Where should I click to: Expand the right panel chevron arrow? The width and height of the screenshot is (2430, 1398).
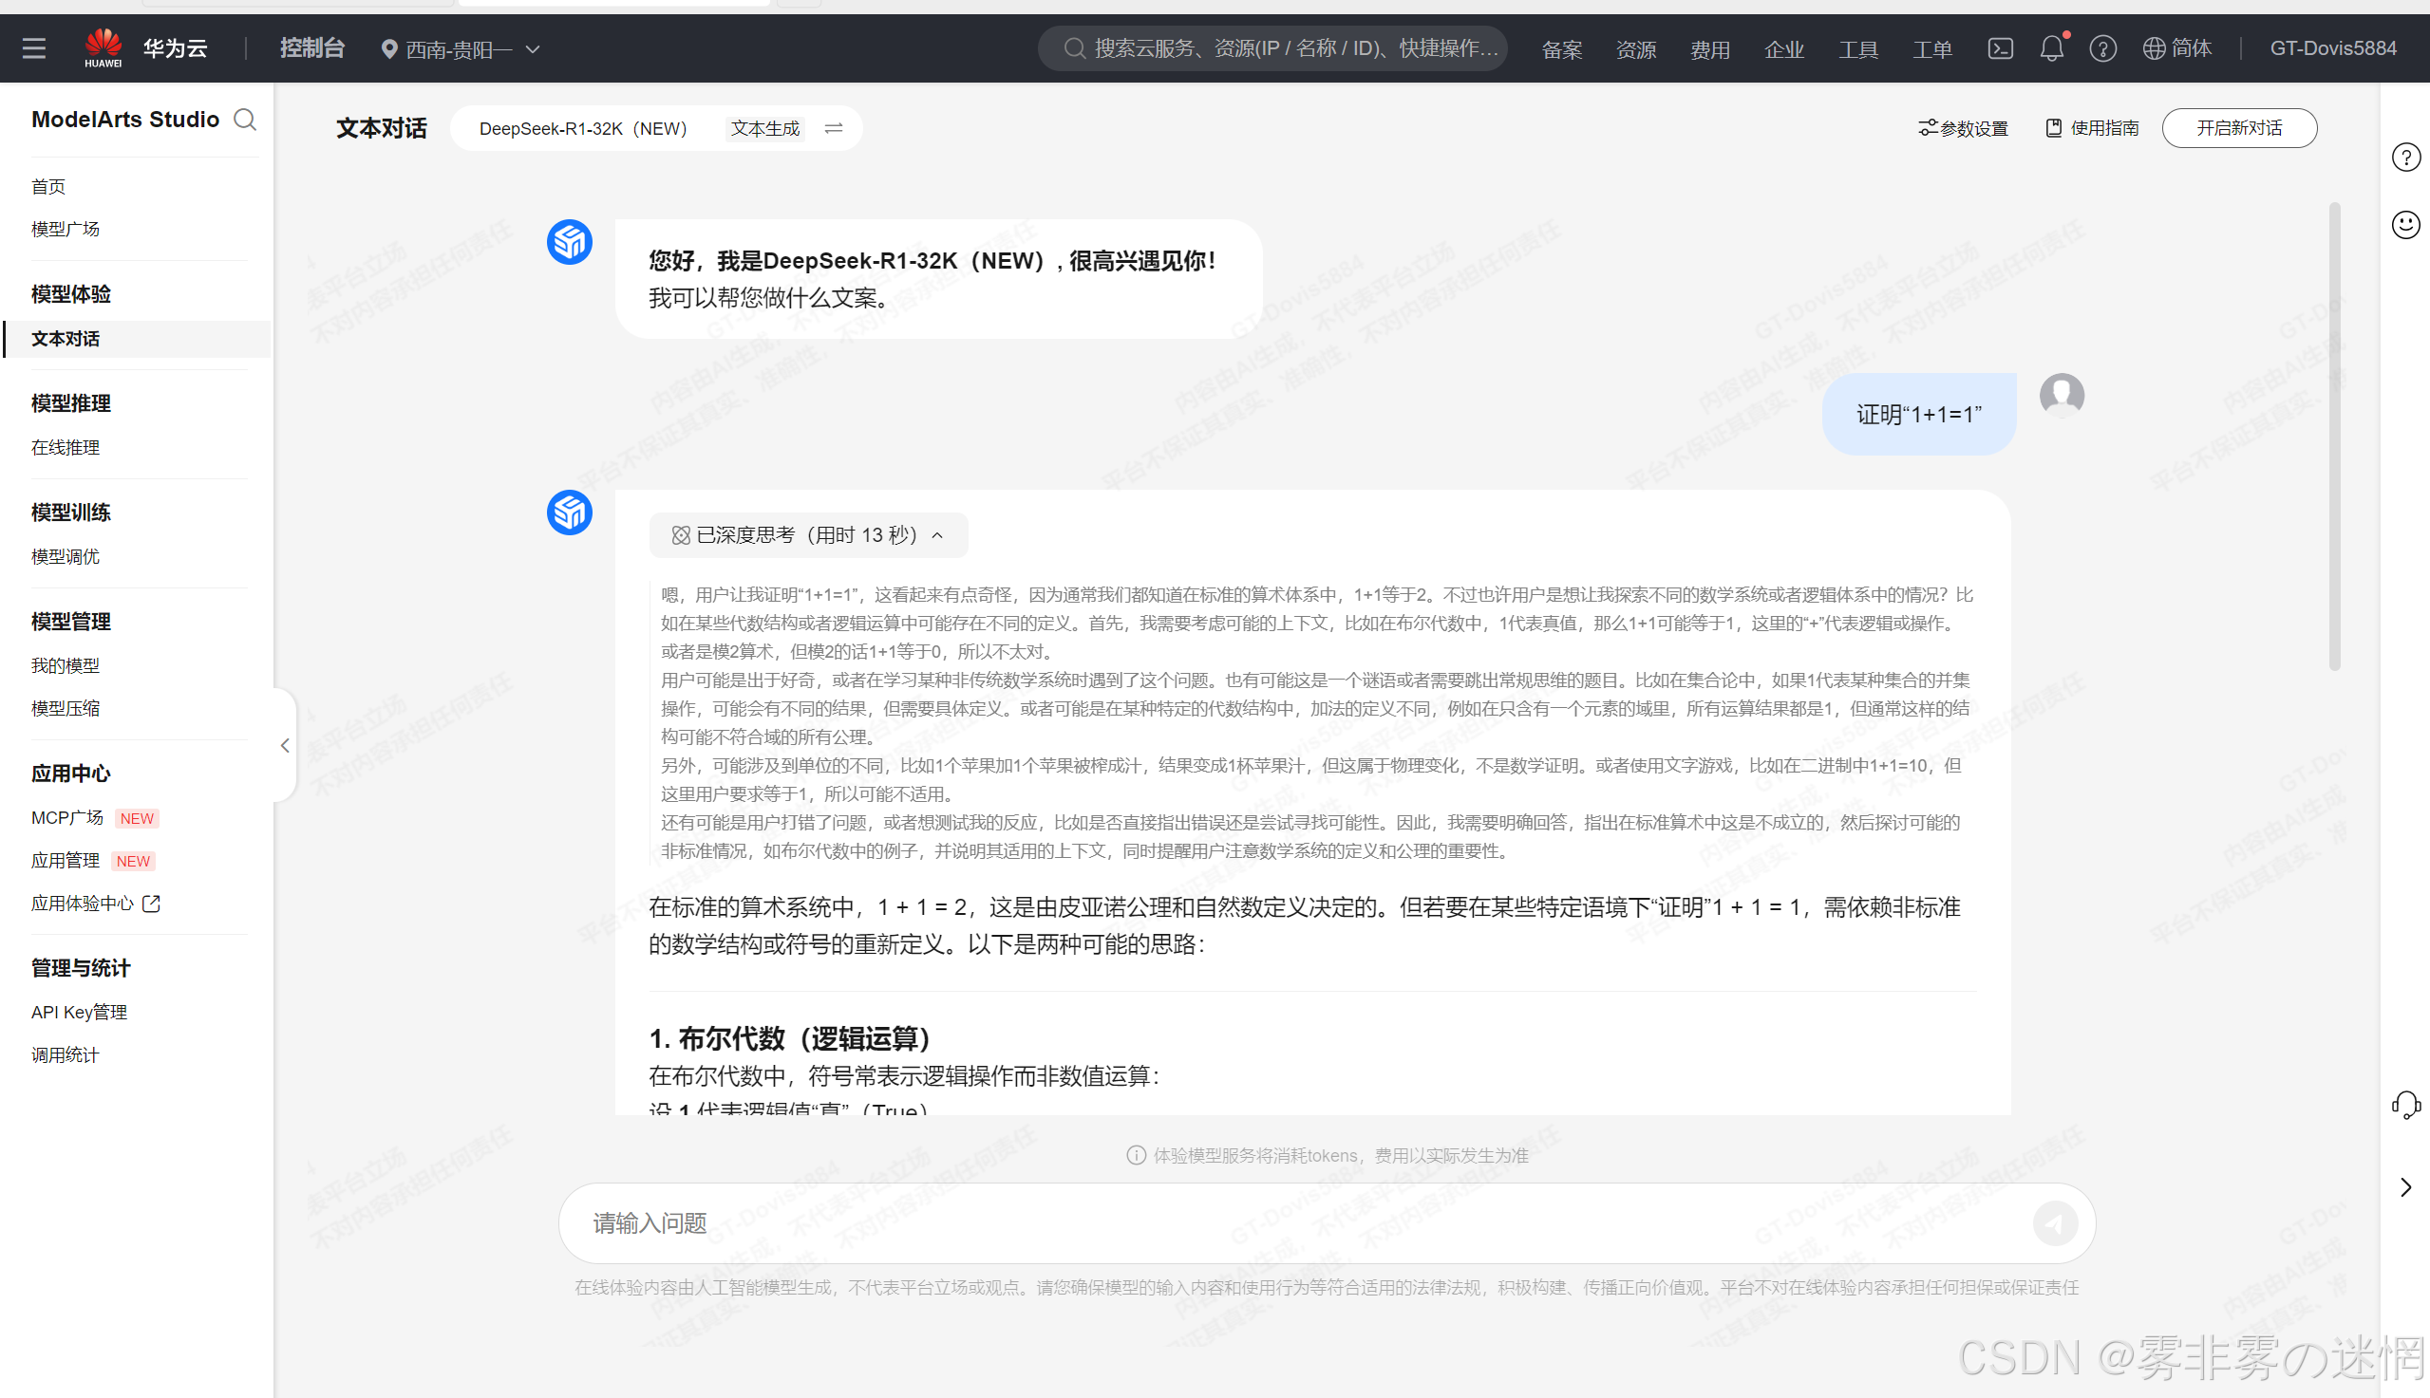click(x=2405, y=1187)
